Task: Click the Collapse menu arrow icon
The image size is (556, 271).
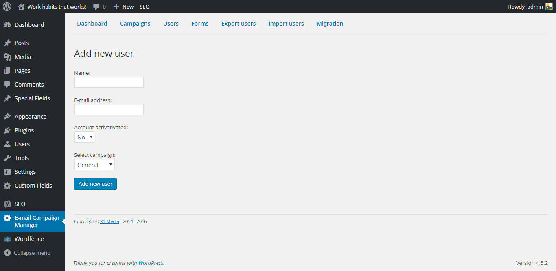Action: coord(7,253)
